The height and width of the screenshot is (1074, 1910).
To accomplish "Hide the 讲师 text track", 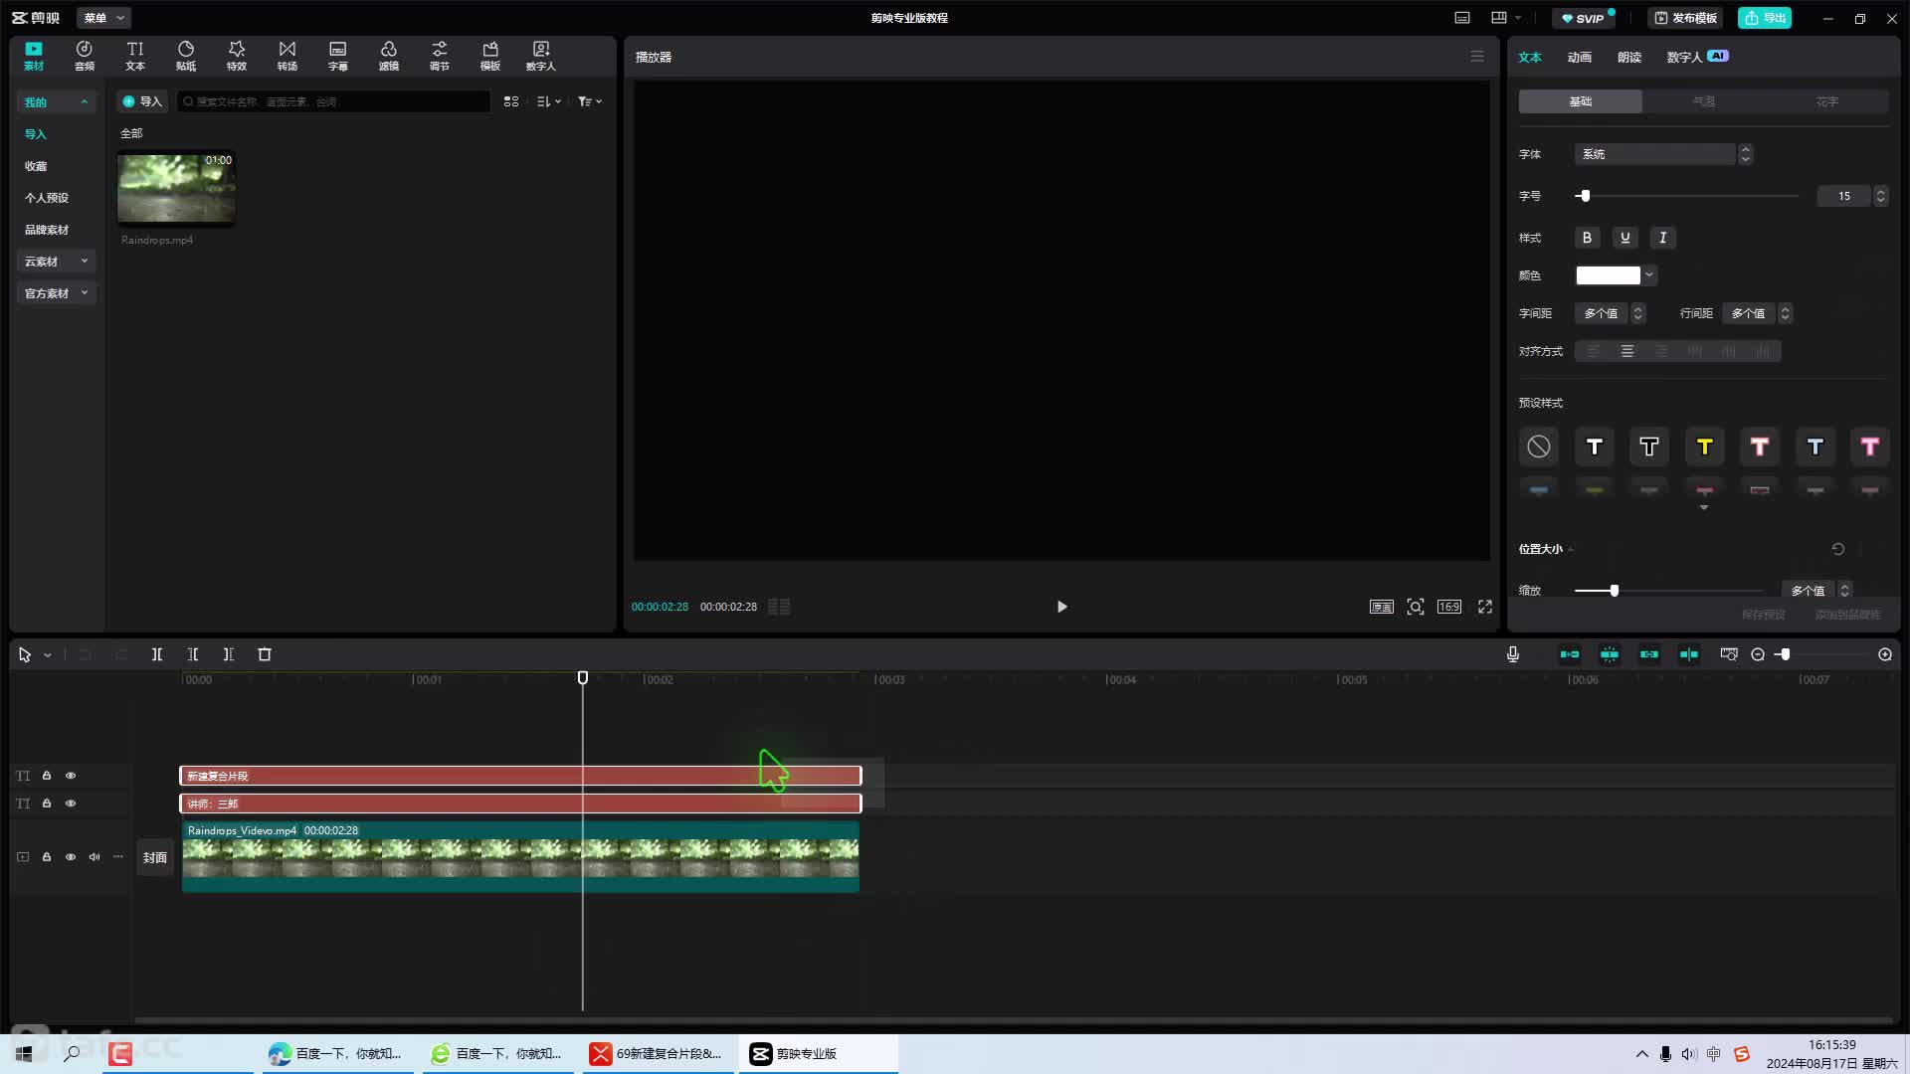I will pyautogui.click(x=71, y=804).
